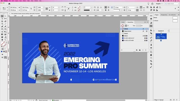Click the share document icon
Image resolution: width=180 pixels, height=101 pixels.
152,4
